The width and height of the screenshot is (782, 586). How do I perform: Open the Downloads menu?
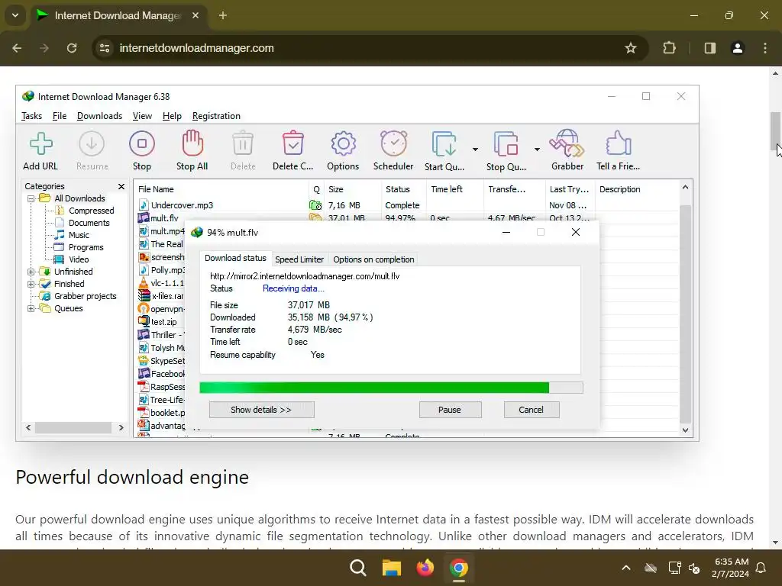click(99, 116)
